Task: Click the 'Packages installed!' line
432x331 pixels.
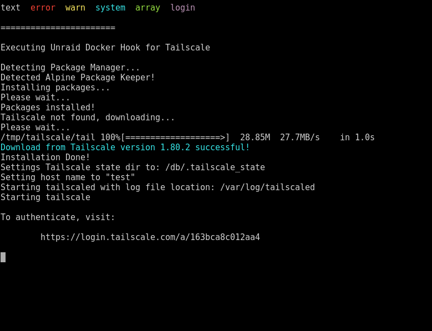Action: [48, 108]
